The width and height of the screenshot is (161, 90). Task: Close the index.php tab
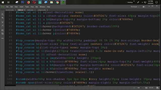[35, 10]
